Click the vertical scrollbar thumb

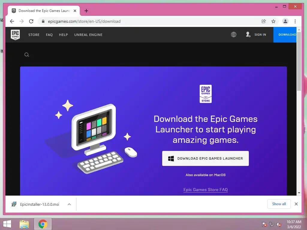pyautogui.click(x=299, y=62)
